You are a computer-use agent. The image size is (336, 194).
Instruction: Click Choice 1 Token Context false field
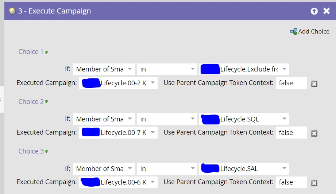tap(291, 83)
